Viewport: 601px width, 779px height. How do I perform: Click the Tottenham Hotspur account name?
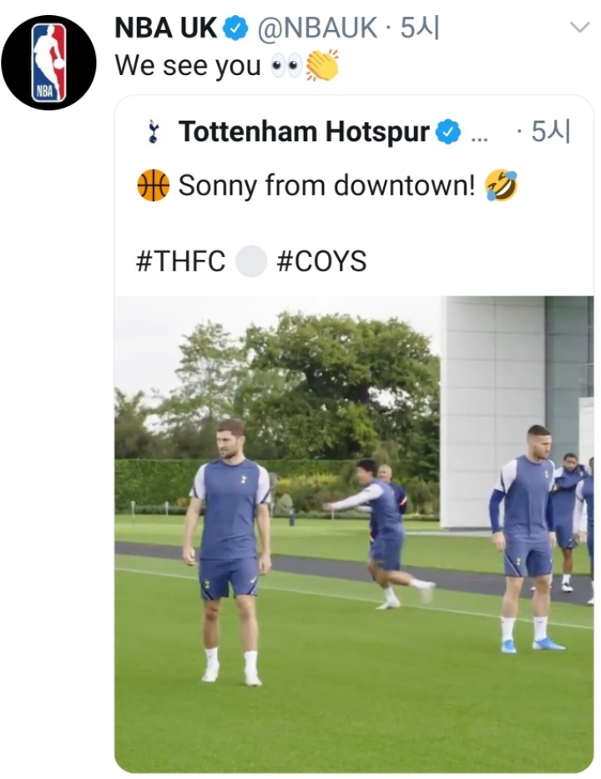304,132
